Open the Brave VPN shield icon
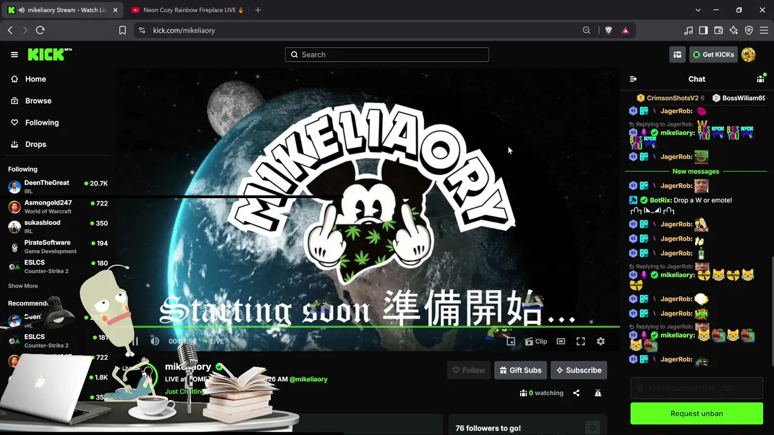Image resolution: width=774 pixels, height=435 pixels. [749, 30]
